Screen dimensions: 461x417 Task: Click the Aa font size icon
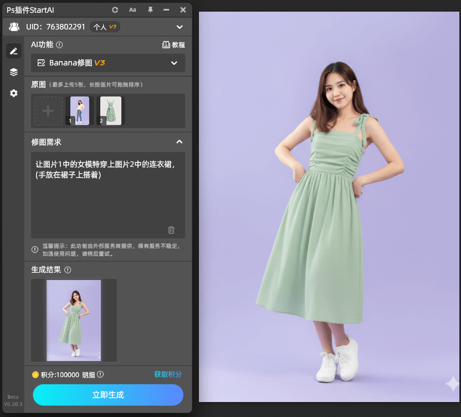(x=132, y=10)
